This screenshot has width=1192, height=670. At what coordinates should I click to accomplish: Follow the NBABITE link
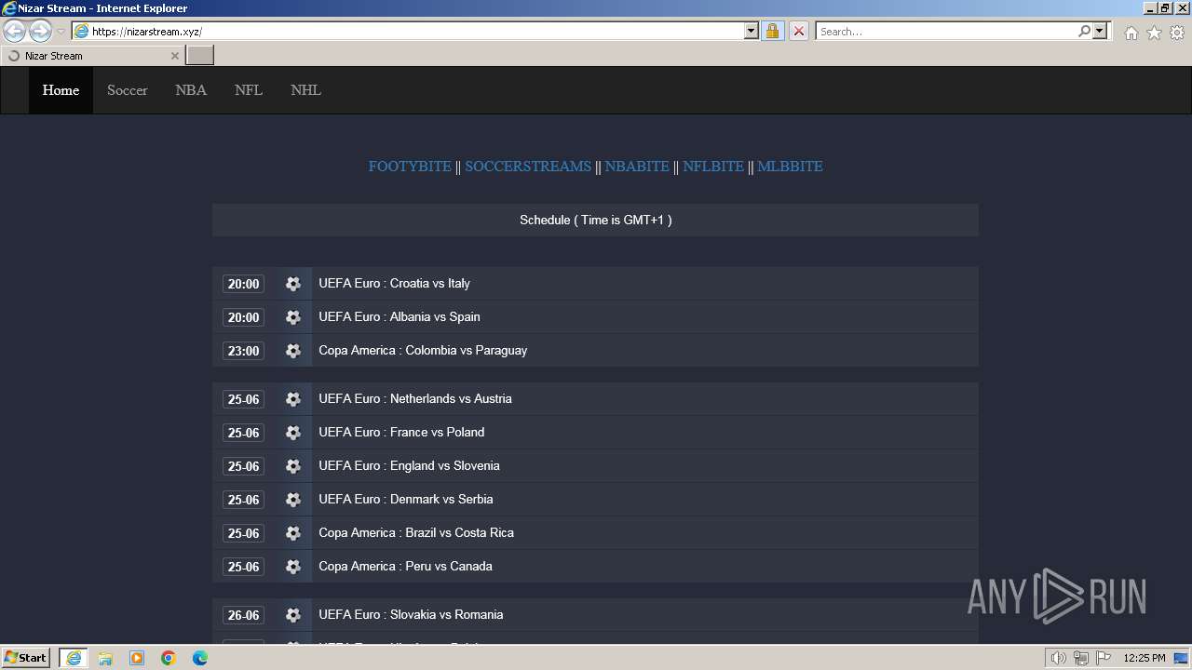point(637,167)
